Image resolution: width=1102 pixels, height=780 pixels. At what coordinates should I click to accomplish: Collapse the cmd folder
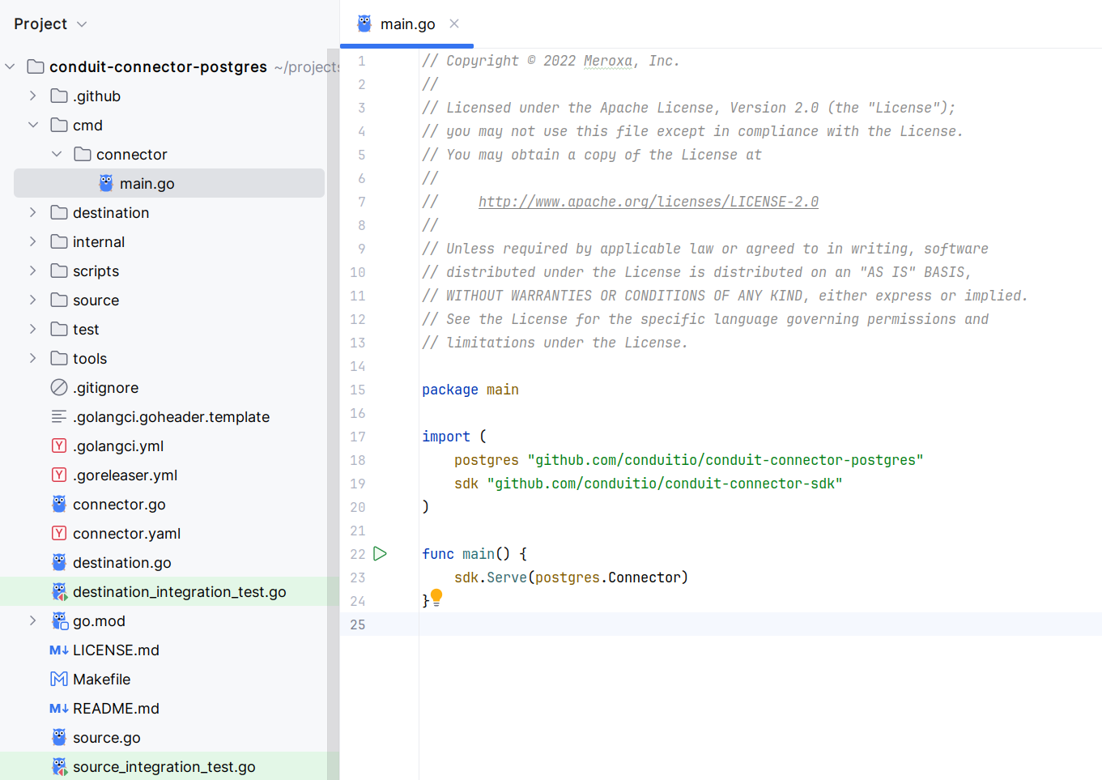[33, 125]
